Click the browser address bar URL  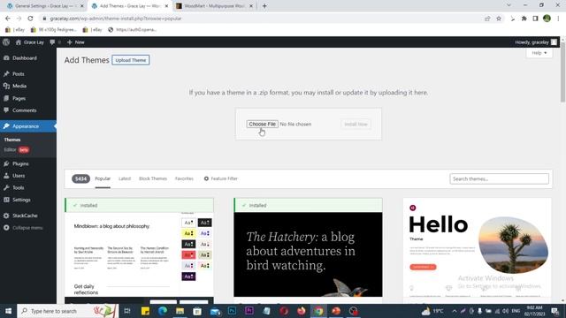point(116,19)
